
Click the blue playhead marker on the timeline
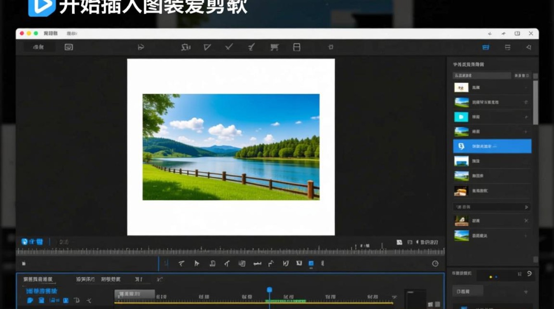point(270,290)
